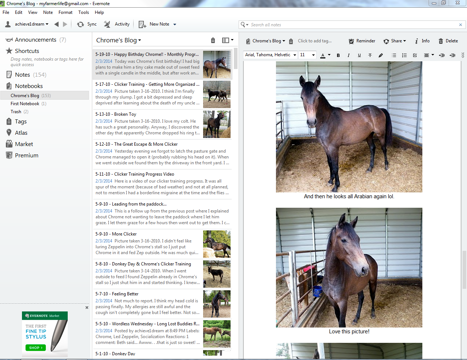The image size is (467, 360).
Task: Show the note Info panel
Action: 422,41
